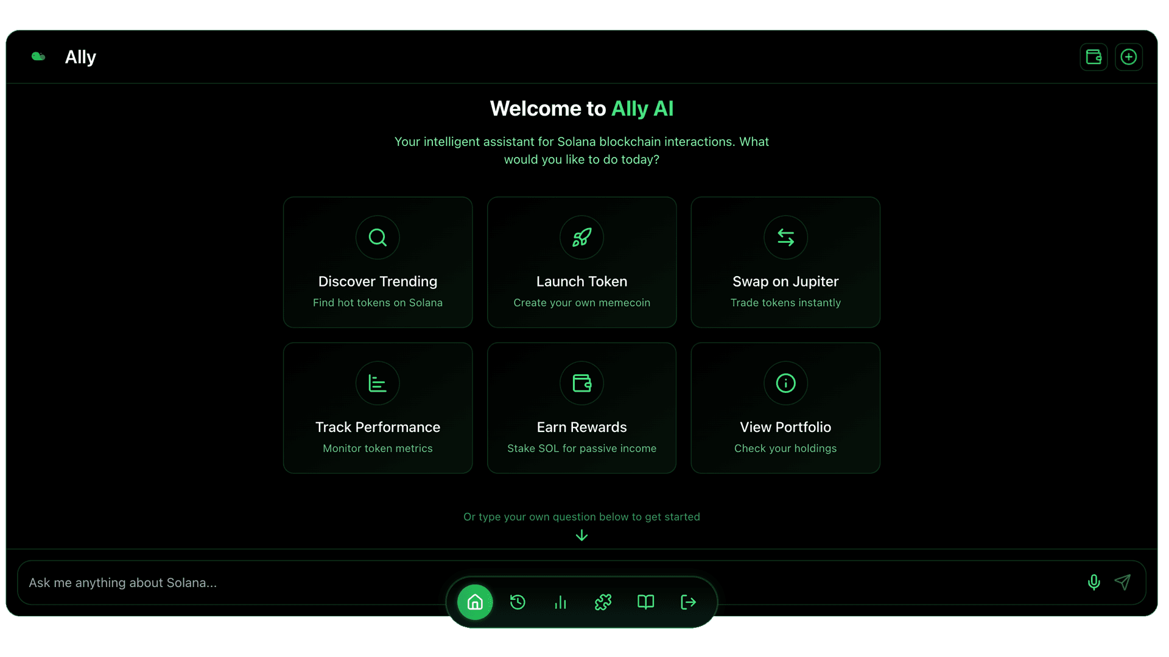Select the puzzle/integrations icon in navbar
This screenshot has height=657, width=1169.
(x=603, y=602)
